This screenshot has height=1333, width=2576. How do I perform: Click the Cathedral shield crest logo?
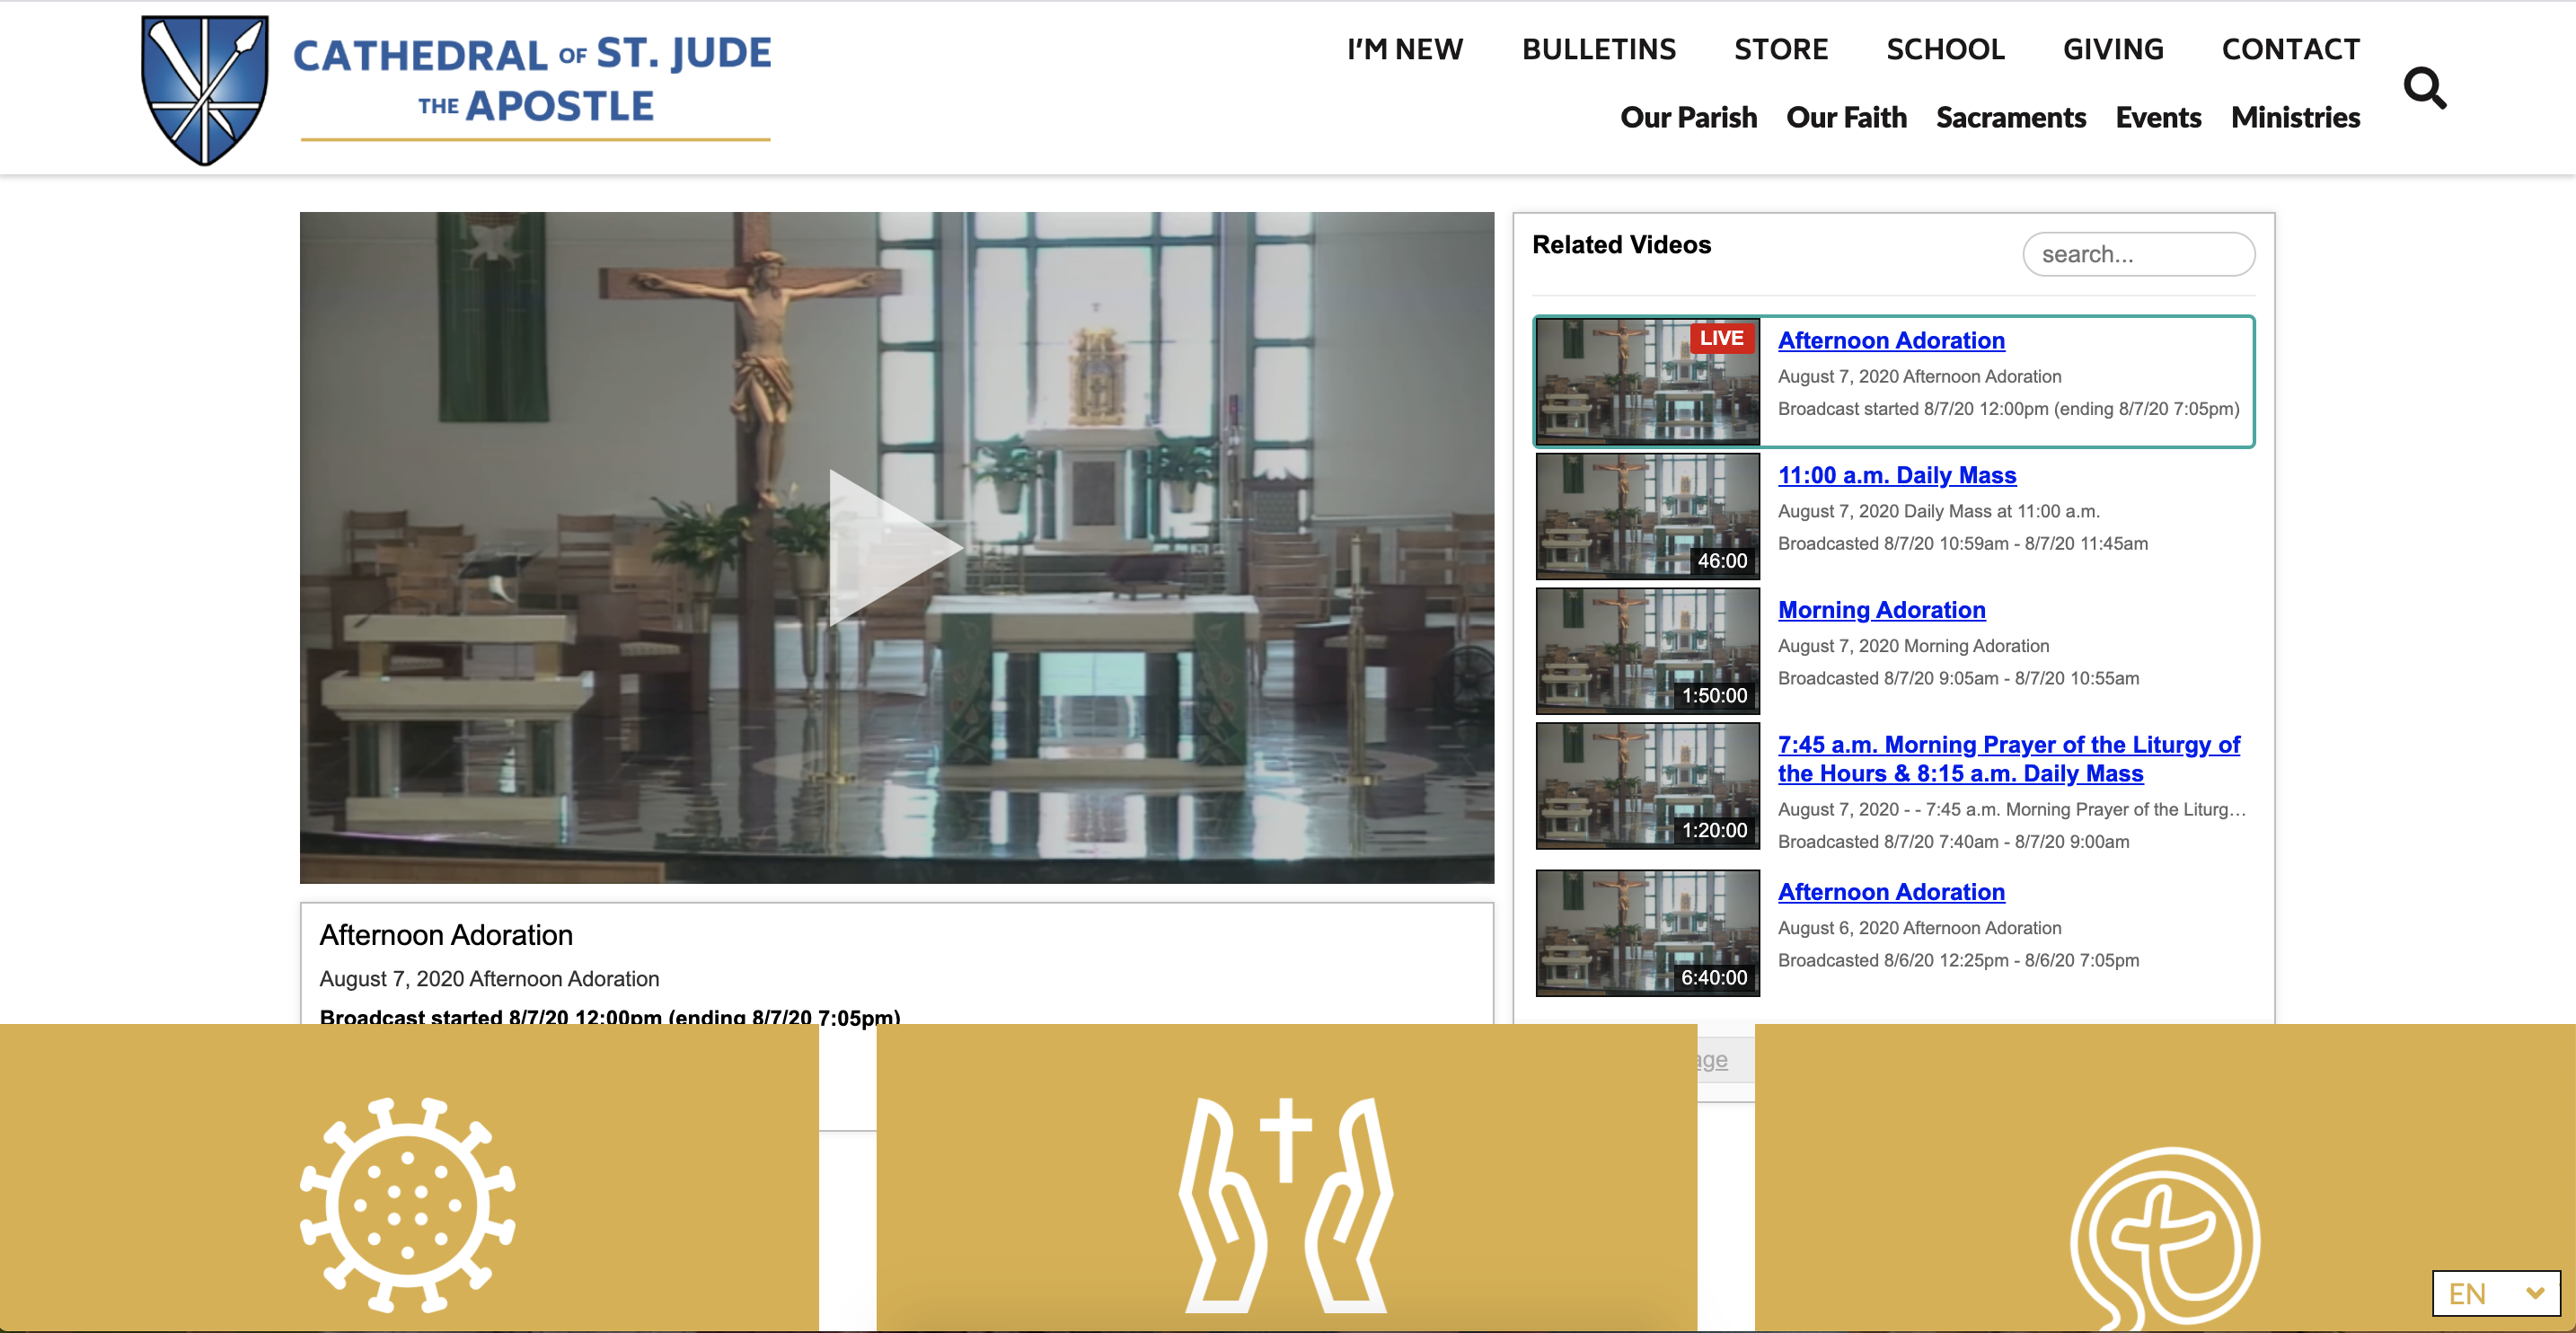205,88
